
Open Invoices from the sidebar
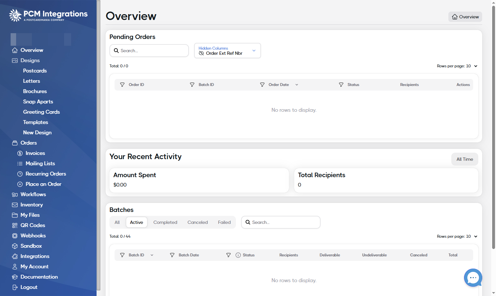(31, 153)
